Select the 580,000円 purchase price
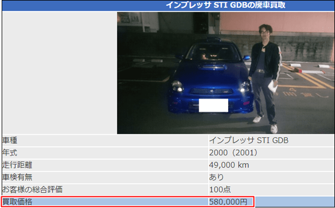The image size is (335, 208). point(228,202)
